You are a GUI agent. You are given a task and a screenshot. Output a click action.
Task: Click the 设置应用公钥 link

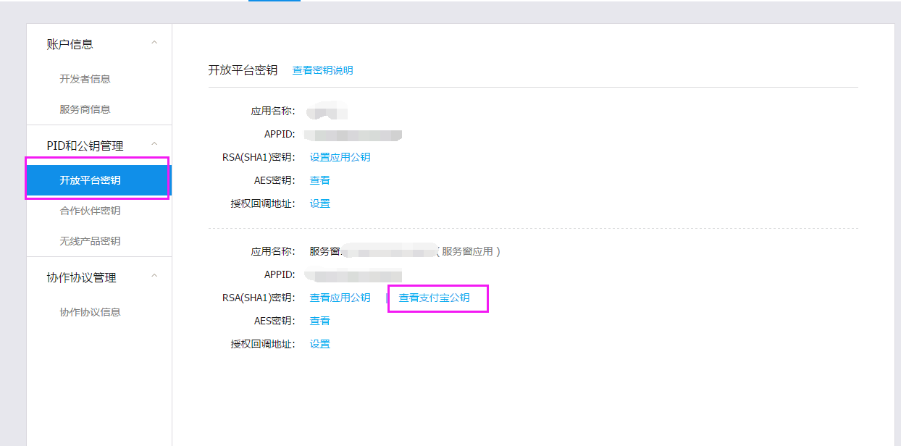coord(340,157)
